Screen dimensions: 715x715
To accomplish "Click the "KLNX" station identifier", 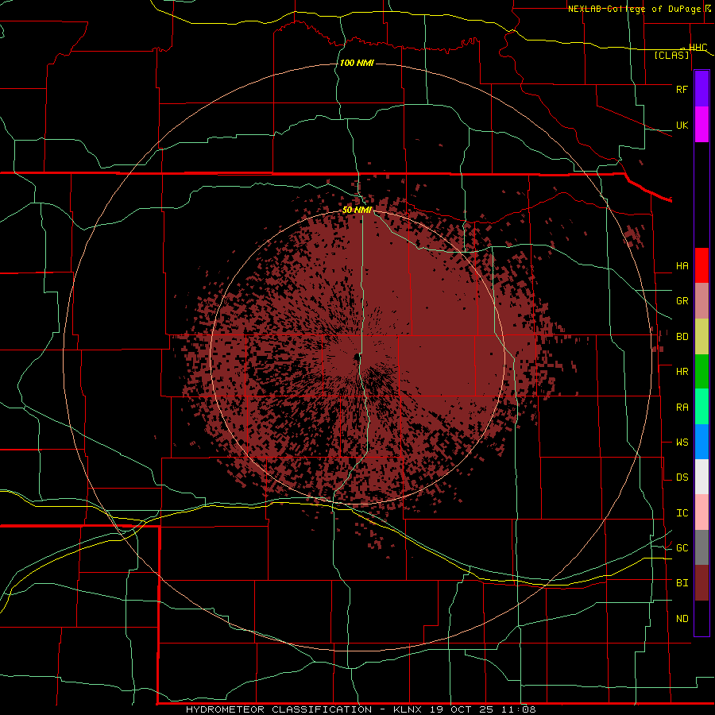I will click(x=408, y=709).
